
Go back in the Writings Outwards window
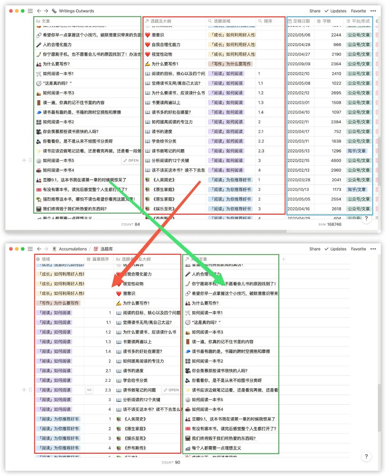point(39,11)
